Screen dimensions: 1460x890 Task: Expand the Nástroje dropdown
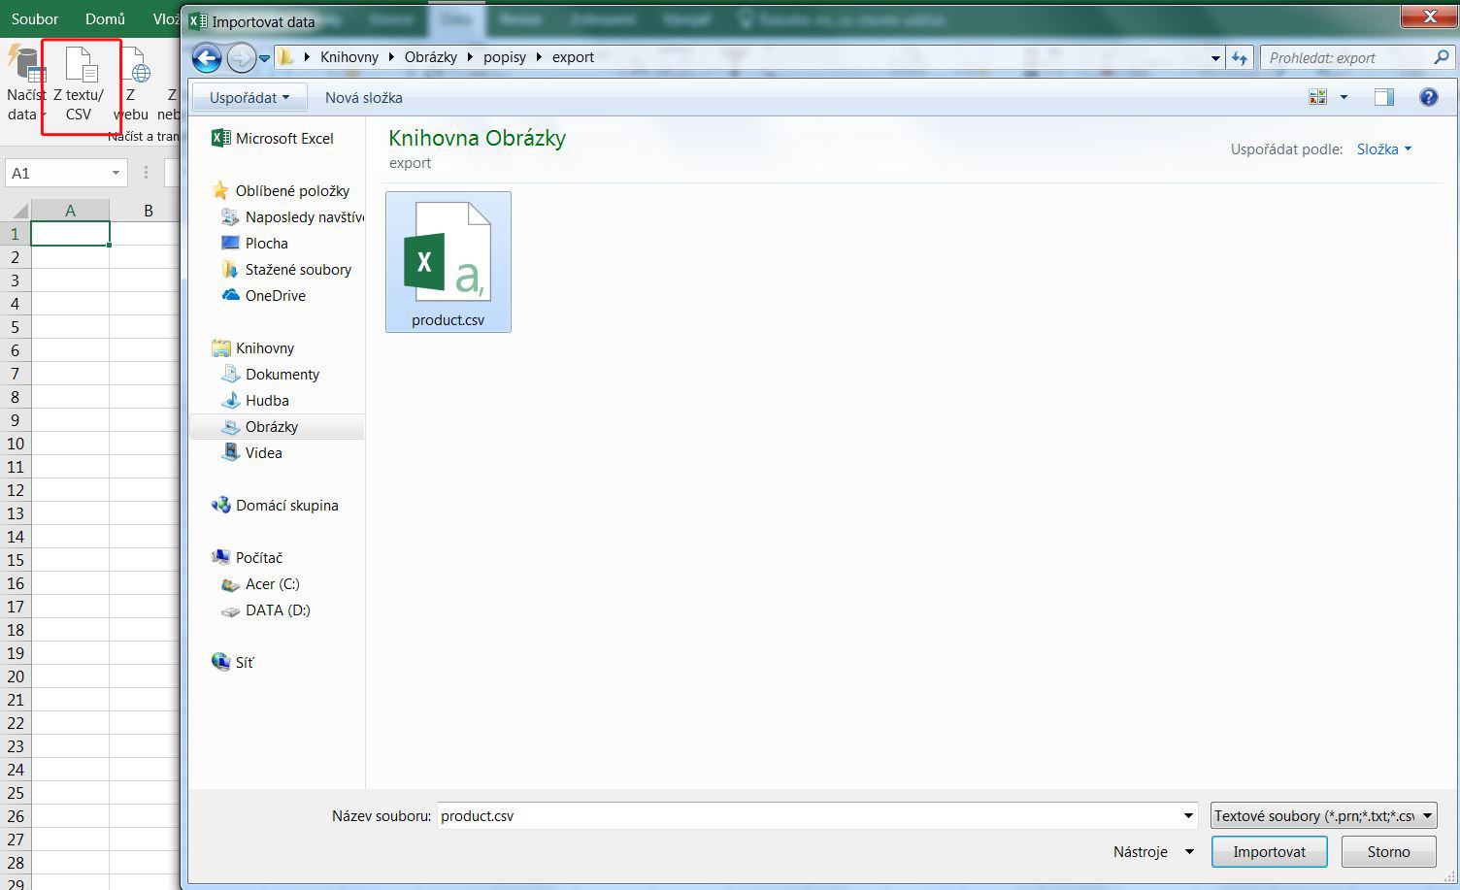tap(1153, 852)
